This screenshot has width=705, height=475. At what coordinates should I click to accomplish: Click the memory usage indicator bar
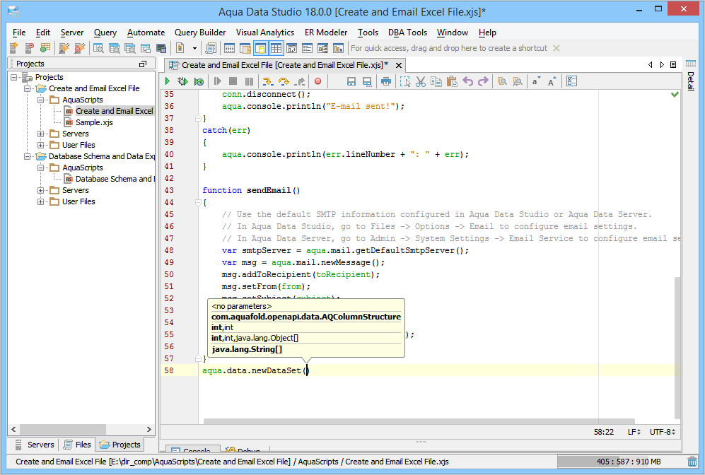(x=620, y=462)
